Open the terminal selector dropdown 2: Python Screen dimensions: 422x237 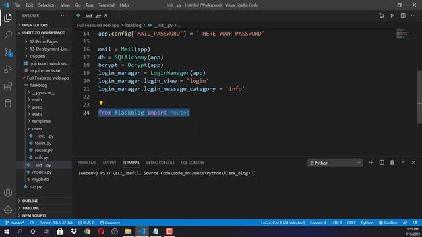[x=335, y=163]
